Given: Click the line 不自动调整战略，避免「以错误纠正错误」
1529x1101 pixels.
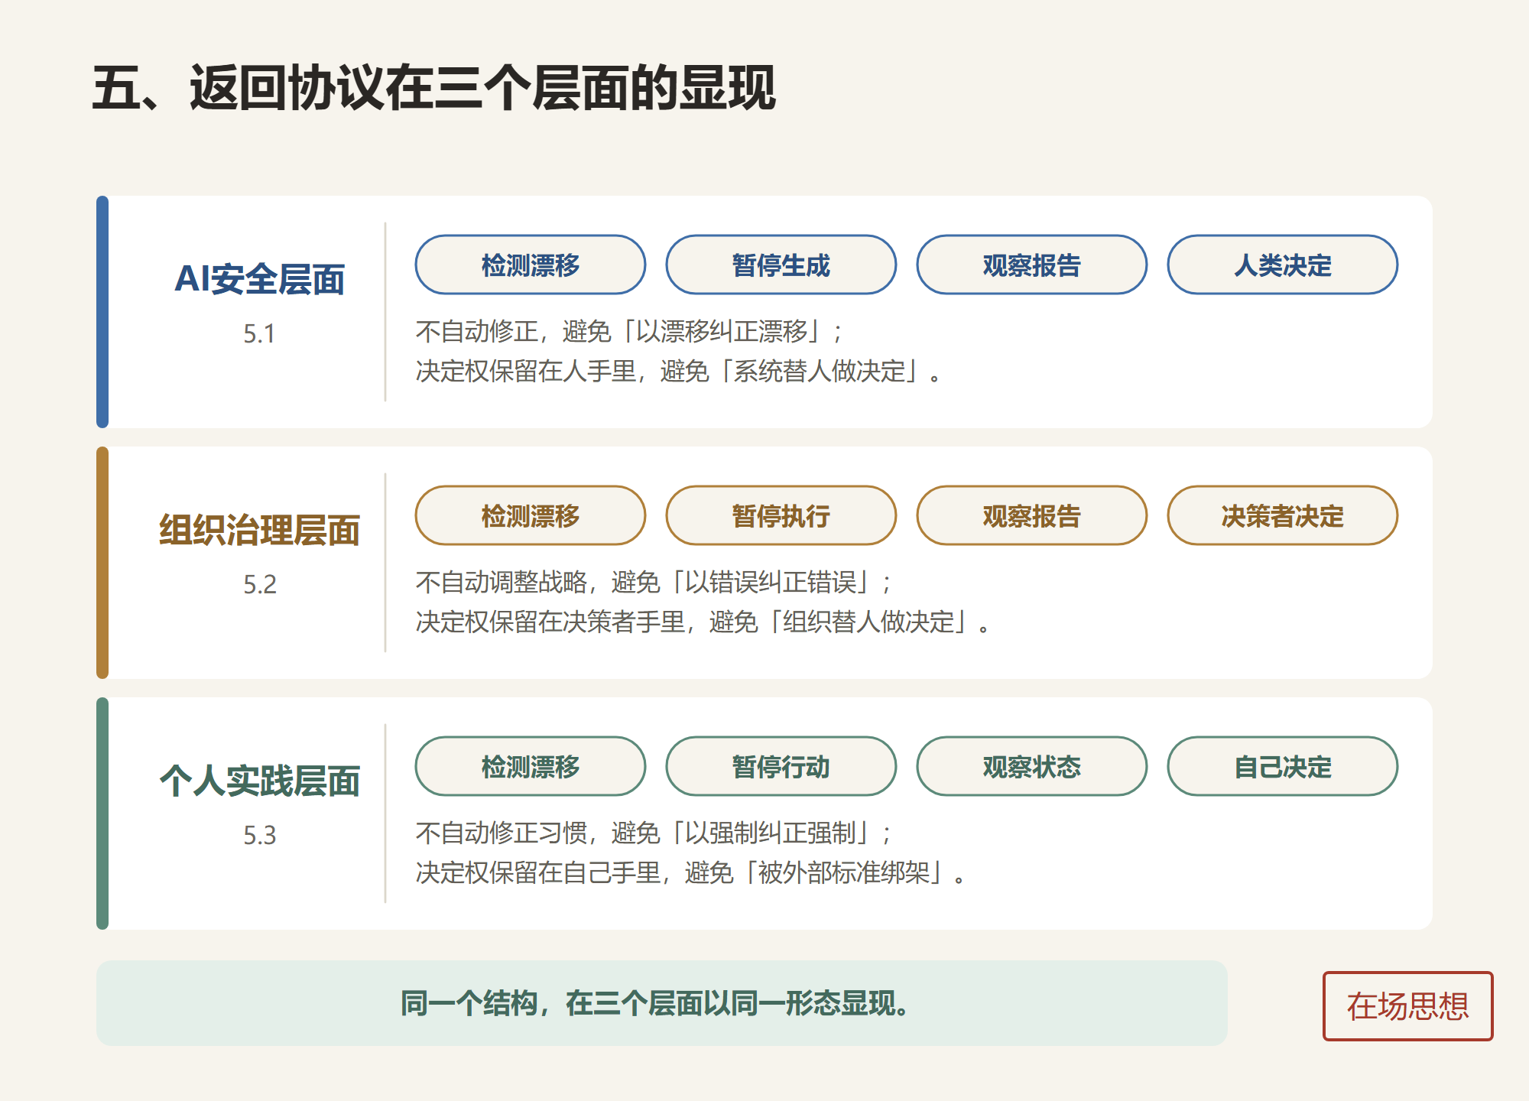Looking at the screenshot, I should (654, 583).
